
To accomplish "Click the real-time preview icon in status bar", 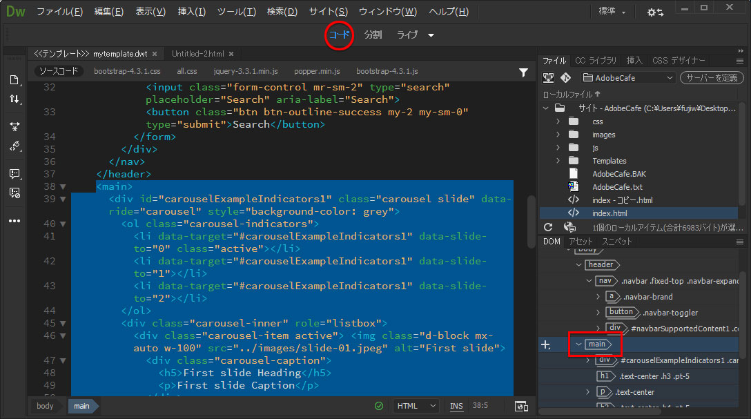I will [x=521, y=406].
